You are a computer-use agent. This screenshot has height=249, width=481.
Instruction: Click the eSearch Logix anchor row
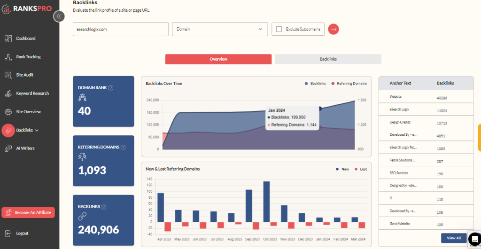point(426,109)
